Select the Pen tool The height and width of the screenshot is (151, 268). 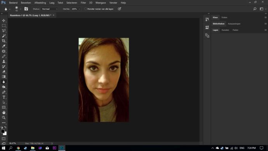3,92
